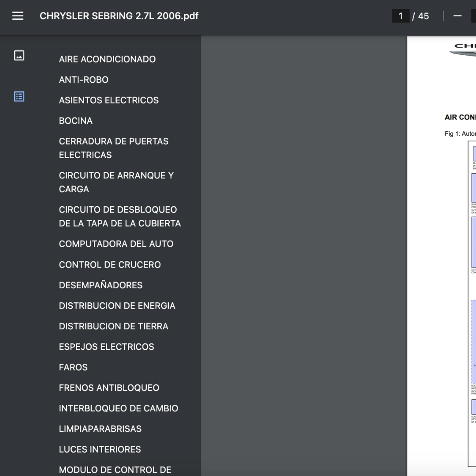Switch sidebar to page thumbnails view
The height and width of the screenshot is (476, 476).
[x=19, y=56]
